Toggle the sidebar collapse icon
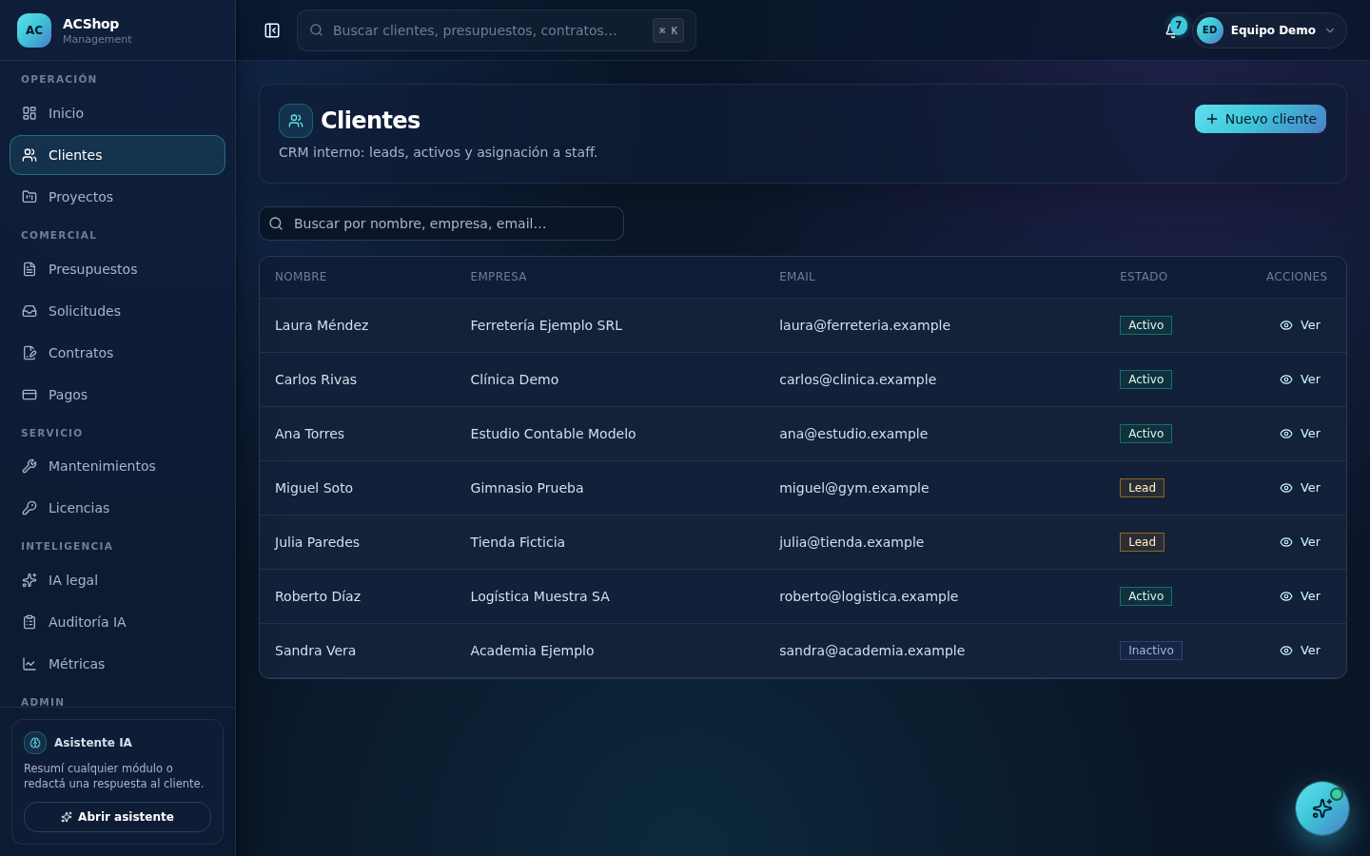The width and height of the screenshot is (1370, 856). point(272,30)
